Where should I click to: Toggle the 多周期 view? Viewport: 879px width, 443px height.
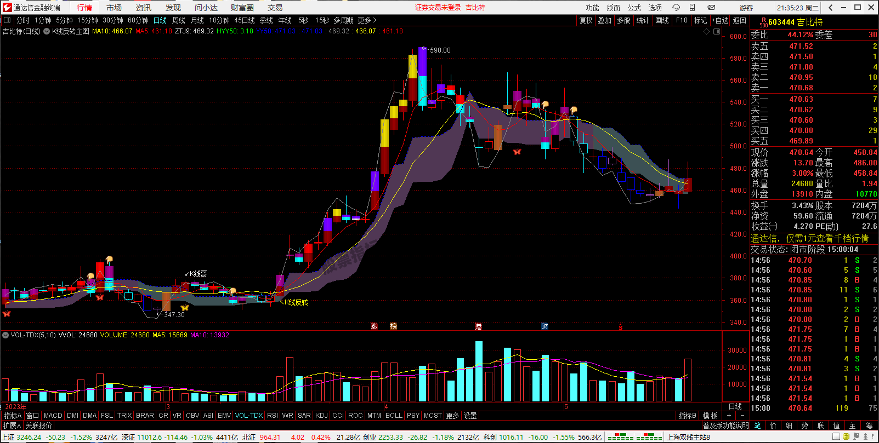pyautogui.click(x=344, y=20)
